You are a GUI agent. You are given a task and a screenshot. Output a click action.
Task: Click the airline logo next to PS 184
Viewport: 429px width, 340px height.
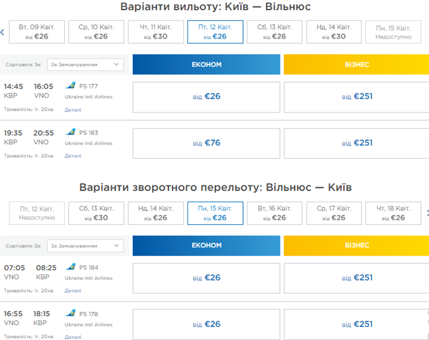(70, 267)
